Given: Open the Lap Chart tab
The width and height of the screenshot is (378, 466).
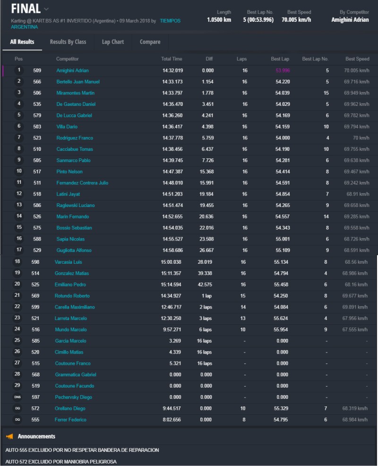Looking at the screenshot, I should point(113,42).
